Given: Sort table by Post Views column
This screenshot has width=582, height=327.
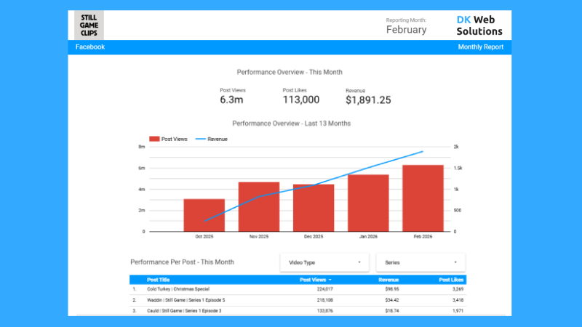Looking at the screenshot, I should click(x=316, y=280).
